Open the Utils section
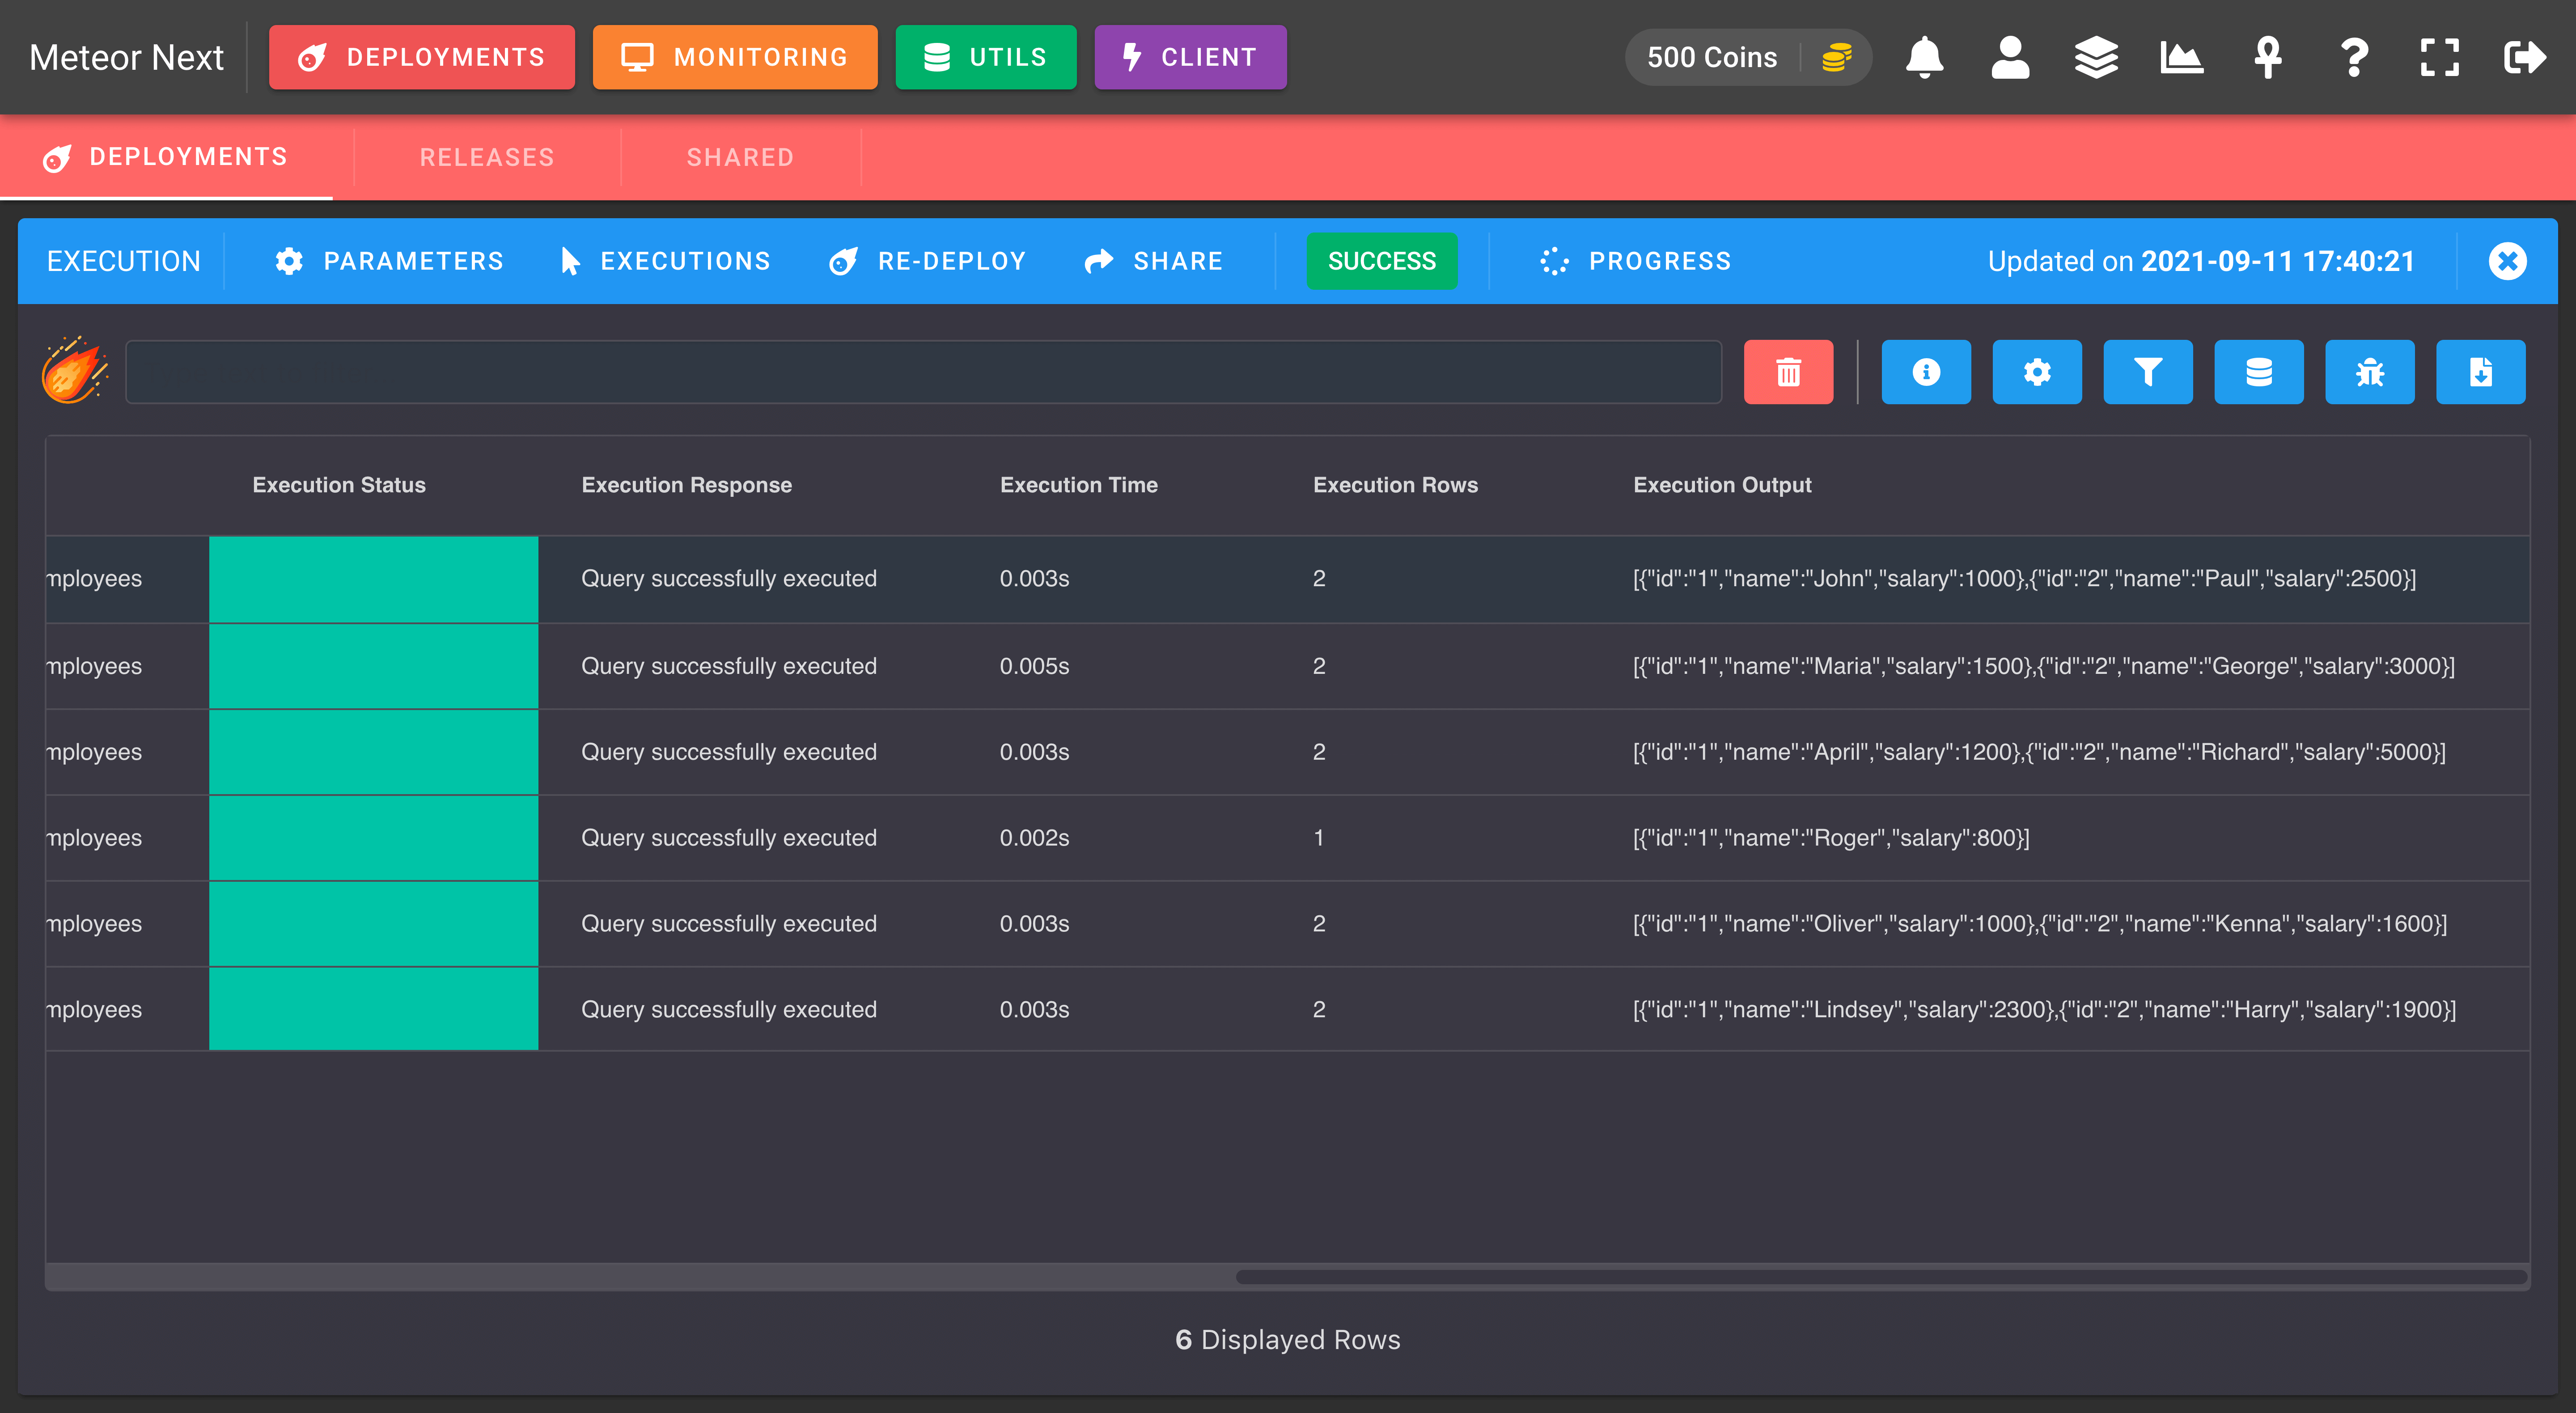Image resolution: width=2576 pixels, height=1413 pixels. 986,57
